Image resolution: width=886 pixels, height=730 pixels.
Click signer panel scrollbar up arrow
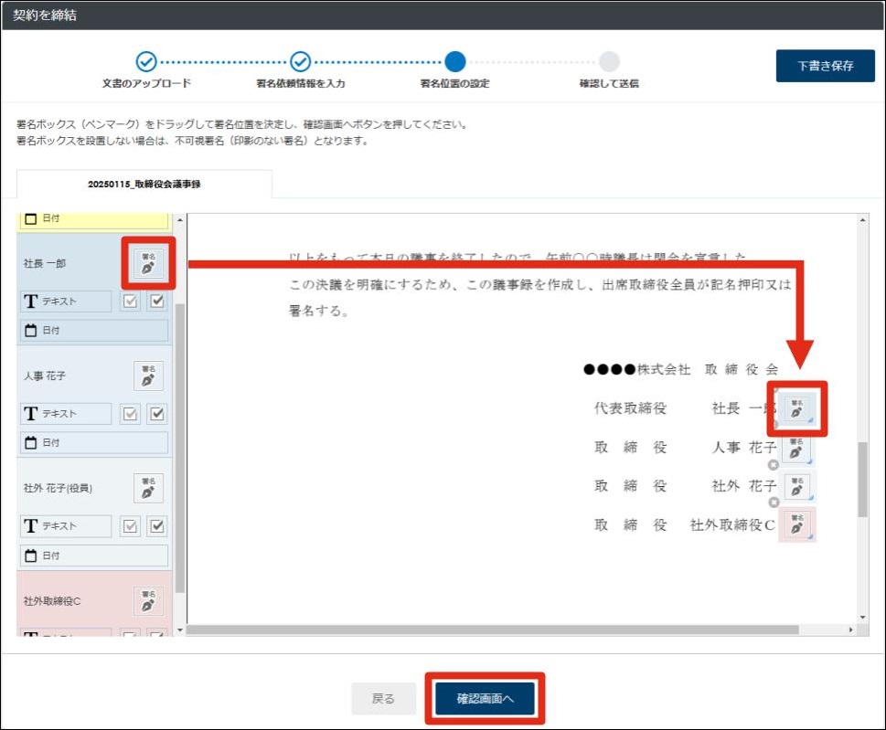180,219
